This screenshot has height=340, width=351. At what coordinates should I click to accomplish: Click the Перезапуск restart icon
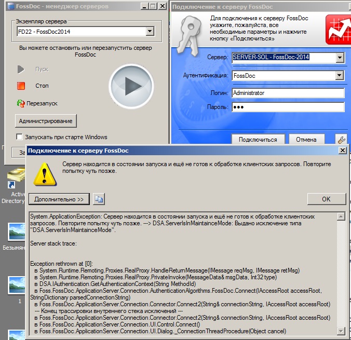pyautogui.click(x=21, y=103)
